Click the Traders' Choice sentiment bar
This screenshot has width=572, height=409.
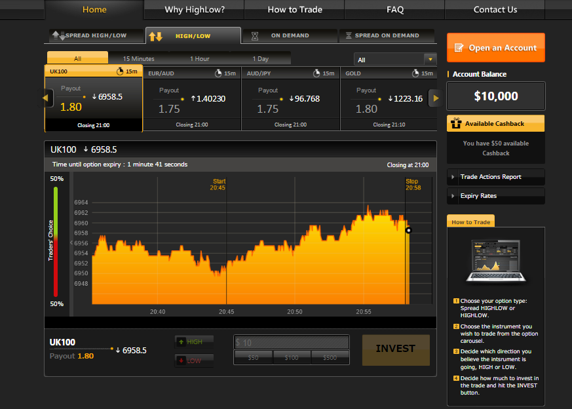coord(56,241)
